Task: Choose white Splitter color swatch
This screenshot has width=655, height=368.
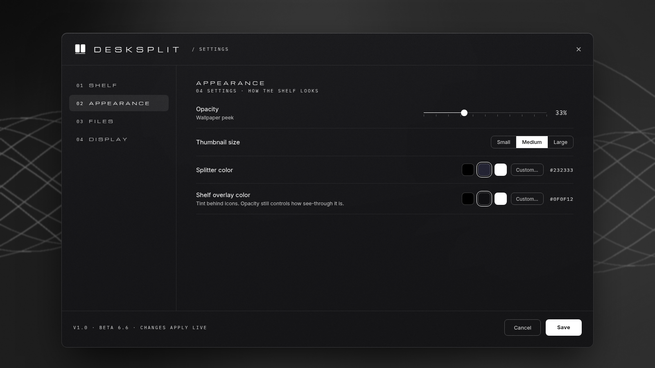Action: (501, 170)
